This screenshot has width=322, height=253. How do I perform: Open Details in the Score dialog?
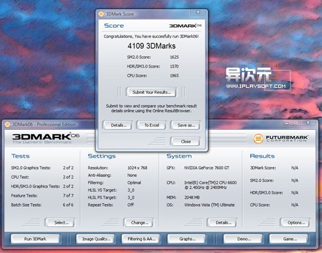point(118,125)
